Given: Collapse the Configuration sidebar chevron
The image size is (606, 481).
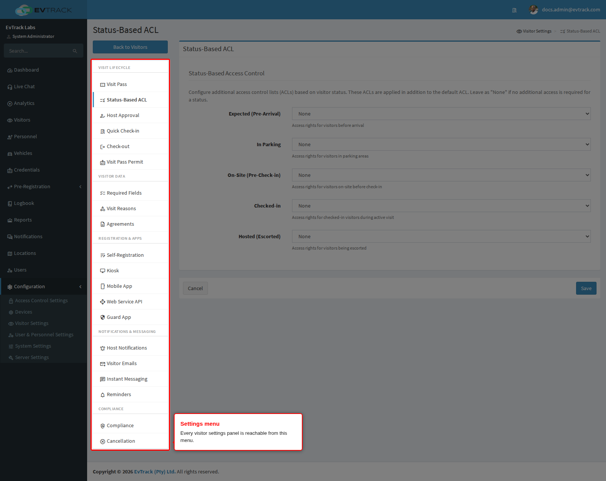Looking at the screenshot, I should pyautogui.click(x=80, y=287).
